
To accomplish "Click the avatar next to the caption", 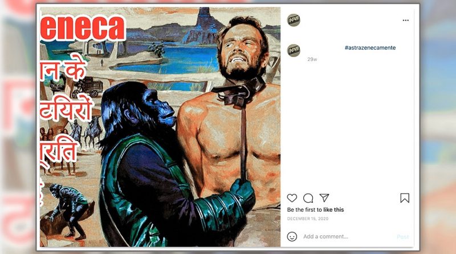I will 294,50.
